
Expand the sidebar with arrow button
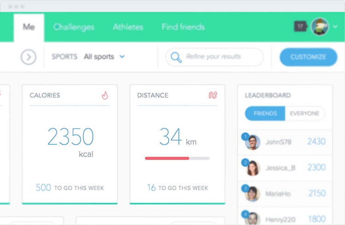pyautogui.click(x=29, y=57)
